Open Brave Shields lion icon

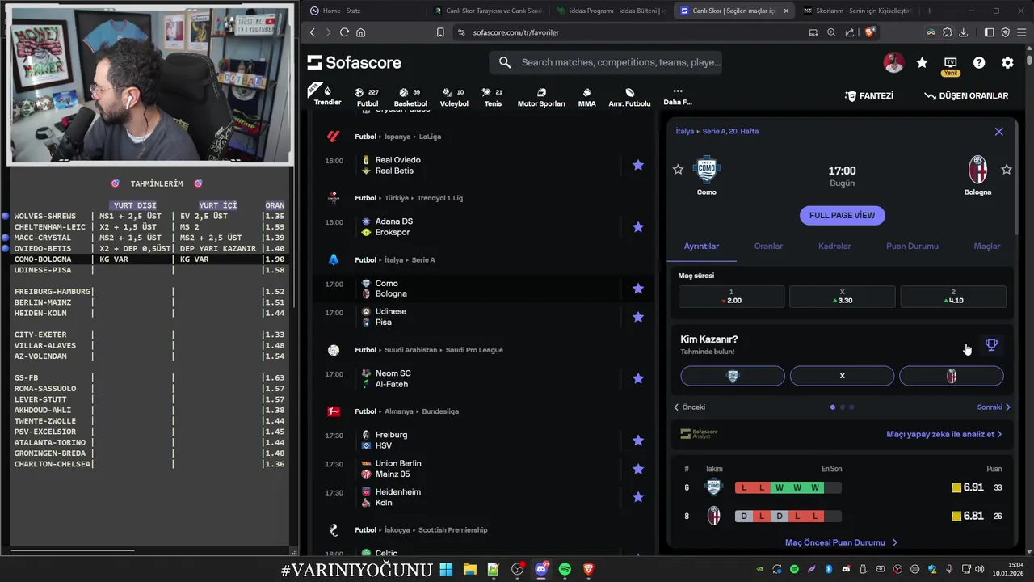[870, 32]
